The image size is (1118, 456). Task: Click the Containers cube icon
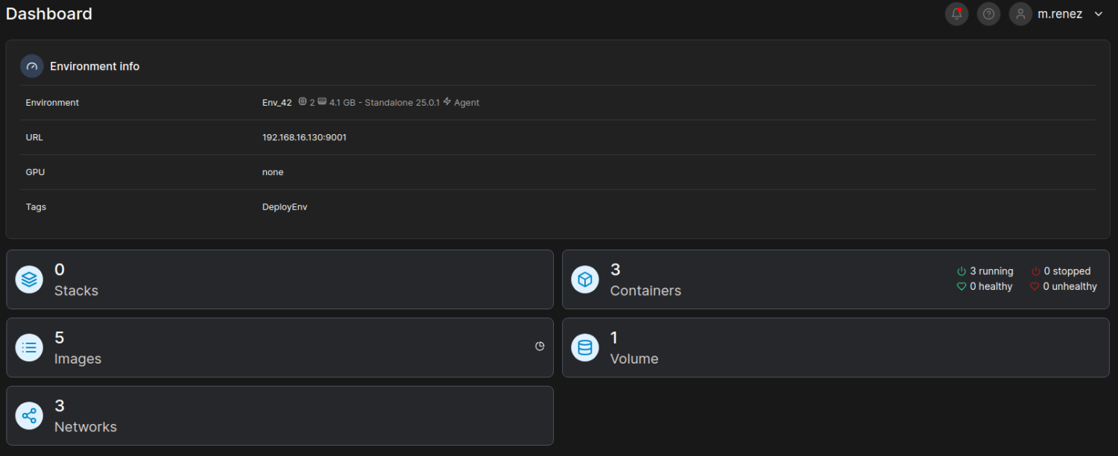coord(585,279)
